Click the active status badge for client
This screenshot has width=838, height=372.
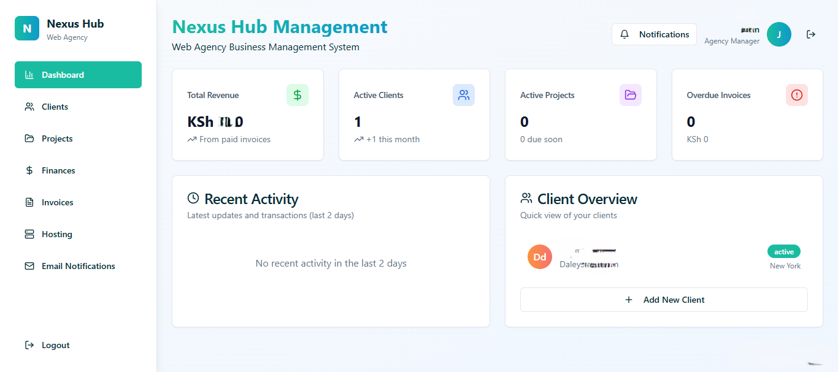point(783,252)
